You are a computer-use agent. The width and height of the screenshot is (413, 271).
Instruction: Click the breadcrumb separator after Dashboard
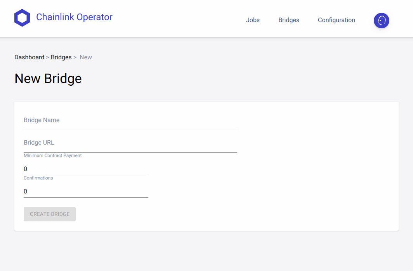click(47, 57)
